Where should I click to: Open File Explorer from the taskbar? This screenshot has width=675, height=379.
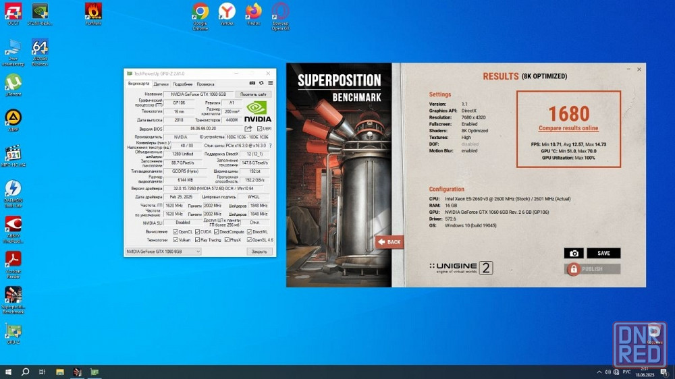pyautogui.click(x=60, y=372)
